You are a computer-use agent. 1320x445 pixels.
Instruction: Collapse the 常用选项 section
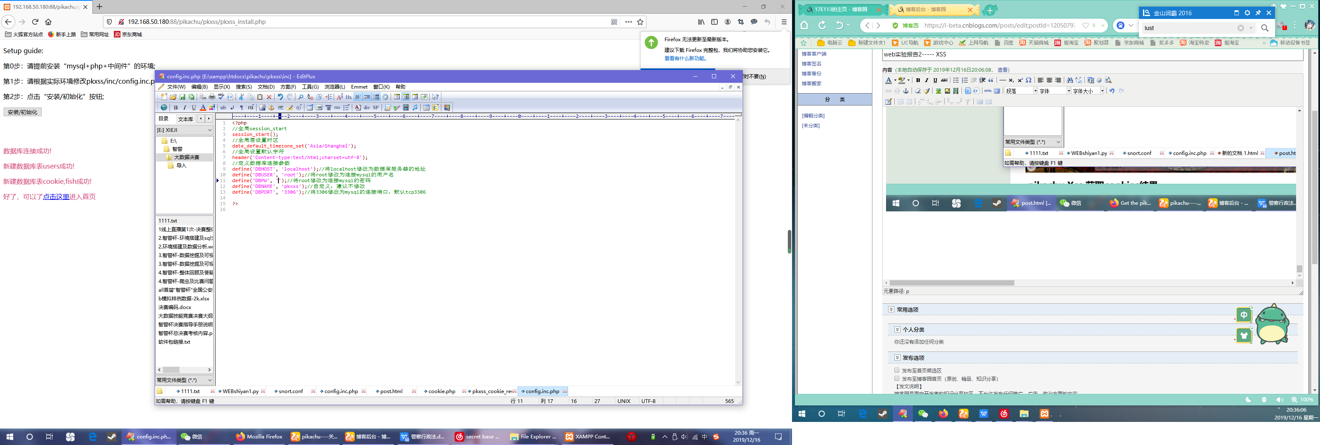891,309
